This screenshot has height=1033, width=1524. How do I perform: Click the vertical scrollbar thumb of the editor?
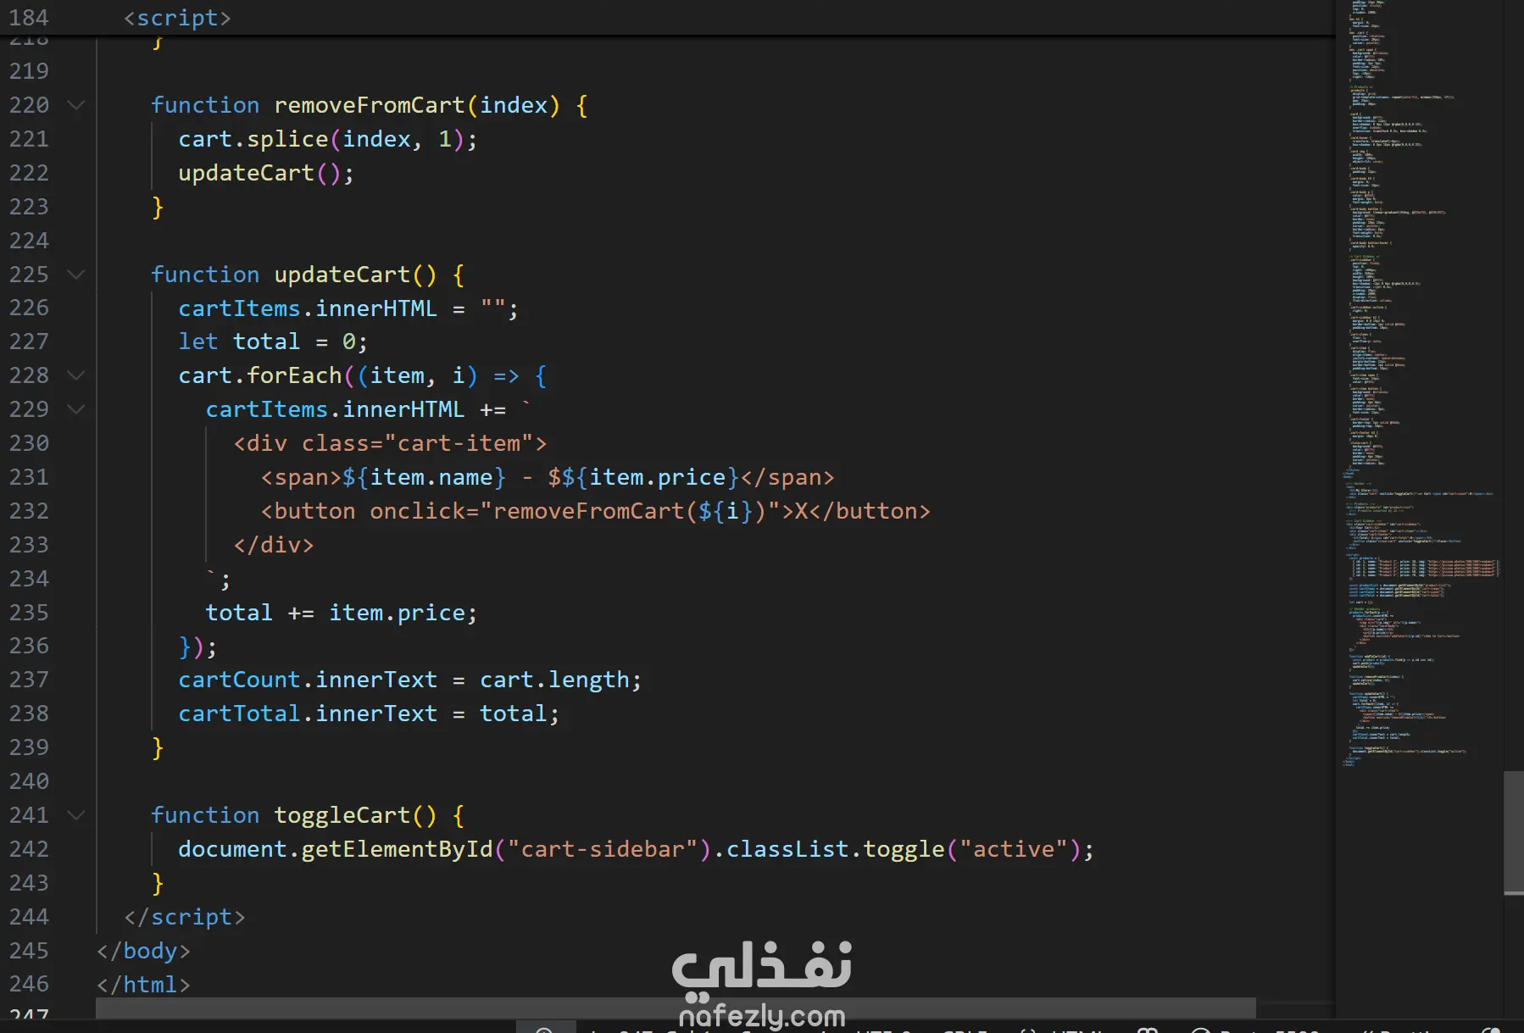(x=1514, y=832)
